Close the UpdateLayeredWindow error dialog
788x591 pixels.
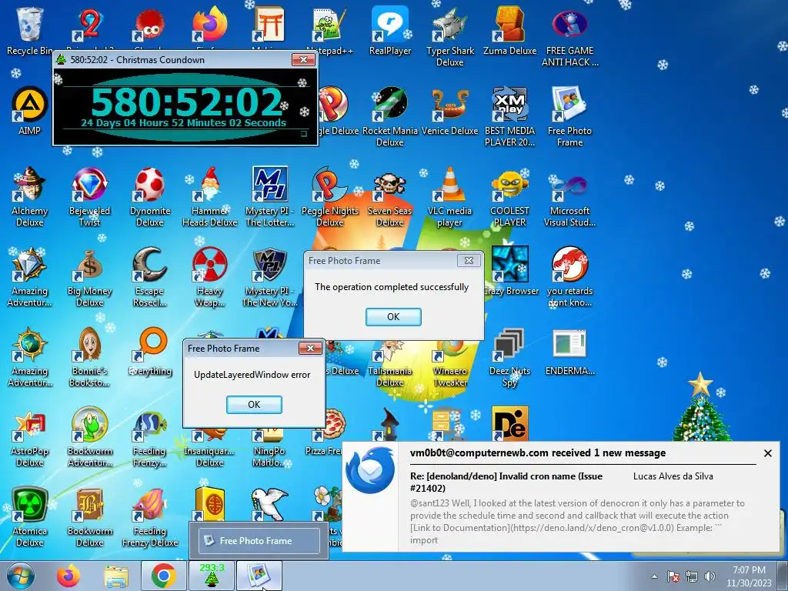pyautogui.click(x=310, y=349)
